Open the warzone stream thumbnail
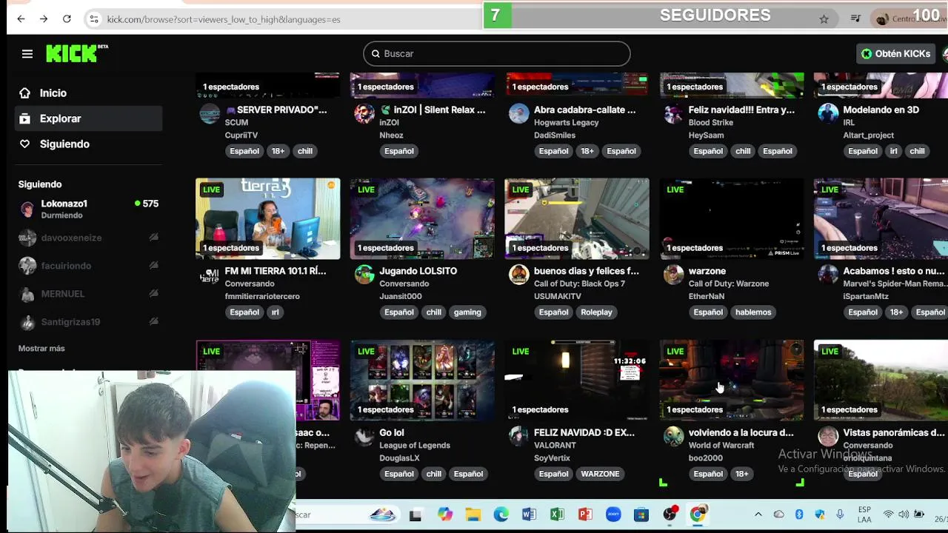 pyautogui.click(x=732, y=218)
